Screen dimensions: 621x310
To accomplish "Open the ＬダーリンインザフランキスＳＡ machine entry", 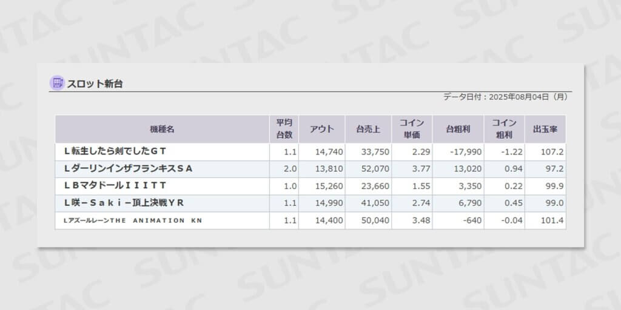I will click(x=127, y=168).
